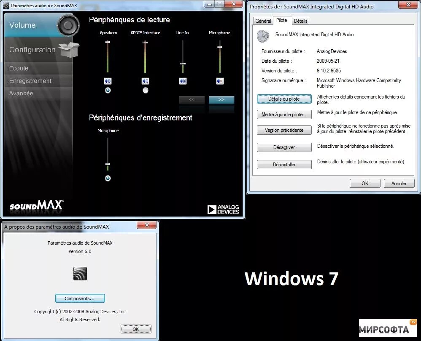The image size is (421, 341).
Task: Click OK in the About dialog
Action: 136,329
